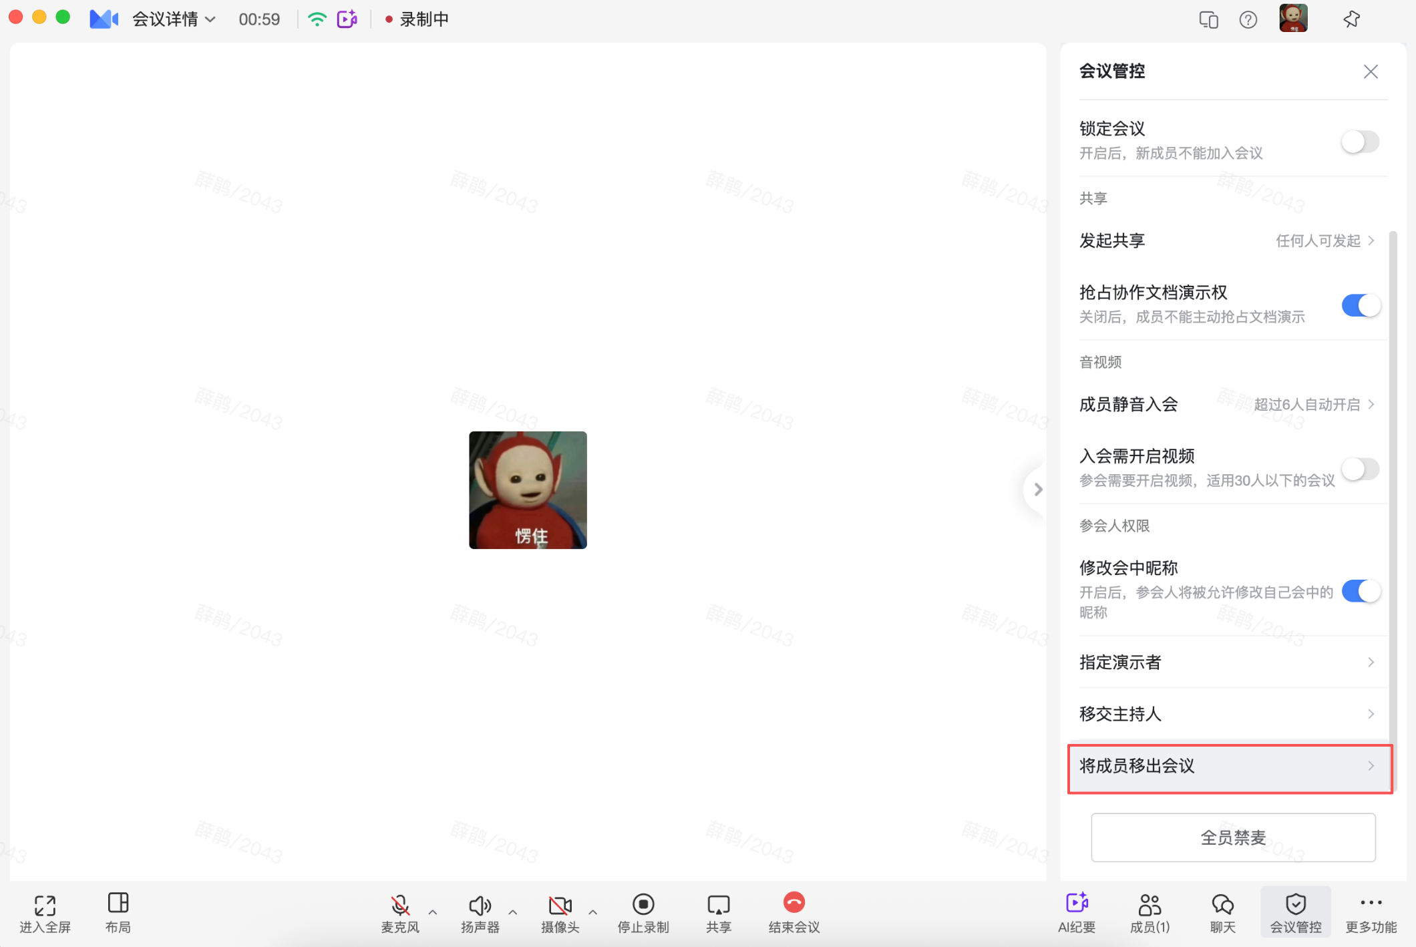Open 更多功能 more options
This screenshot has height=947, width=1416.
point(1371,913)
